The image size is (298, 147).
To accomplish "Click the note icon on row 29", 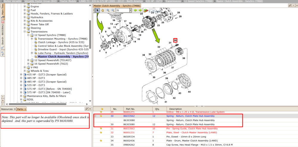I will tap(101, 112).
